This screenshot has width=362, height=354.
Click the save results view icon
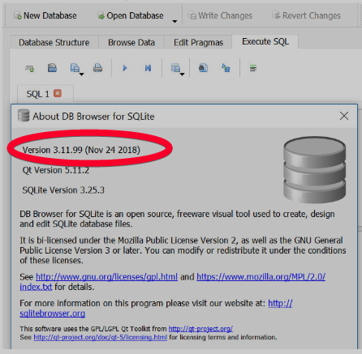[175, 67]
